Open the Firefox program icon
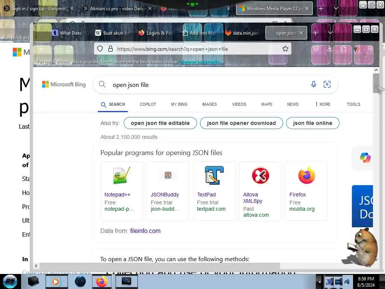 (307, 175)
